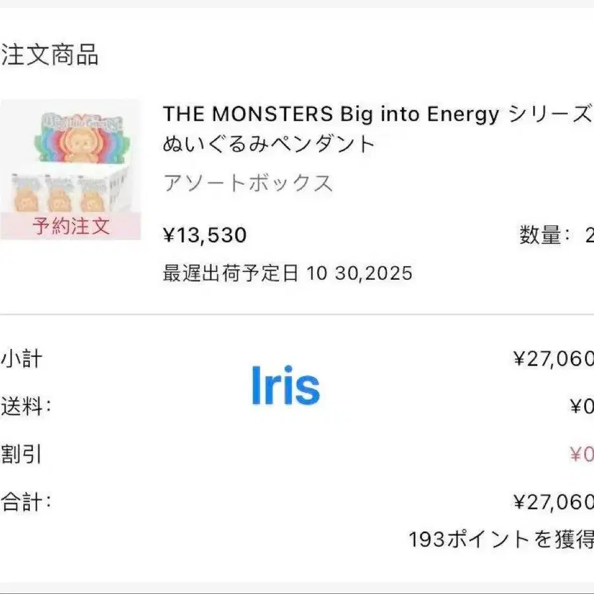
Task: Click the 割引 discount label
Action: 21,454
